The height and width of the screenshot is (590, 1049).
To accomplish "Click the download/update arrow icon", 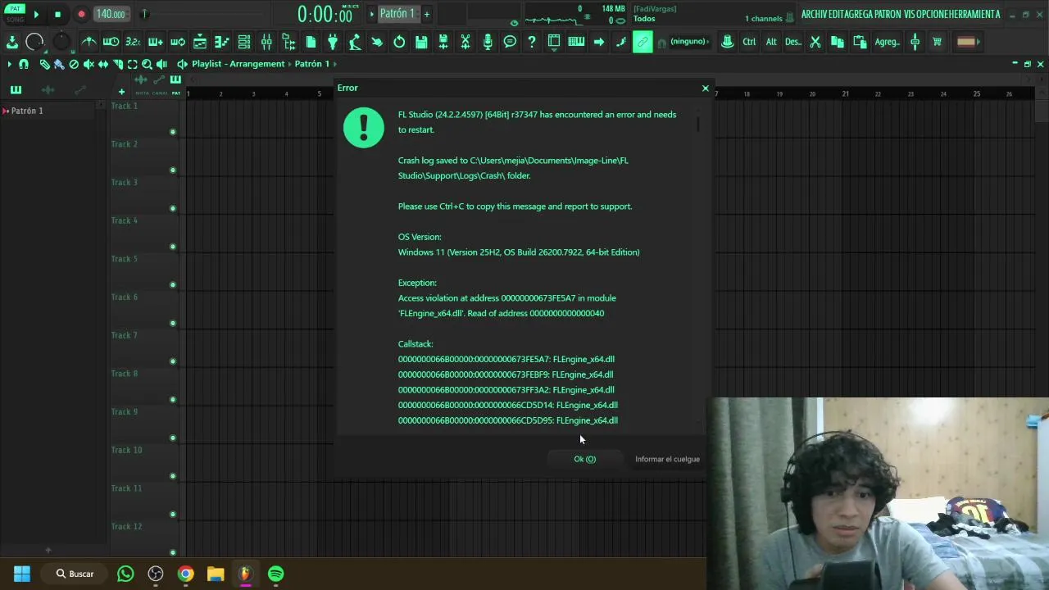I will (x=12, y=42).
